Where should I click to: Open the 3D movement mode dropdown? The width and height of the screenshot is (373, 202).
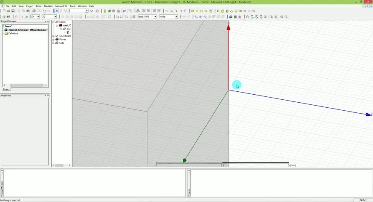(55, 17)
